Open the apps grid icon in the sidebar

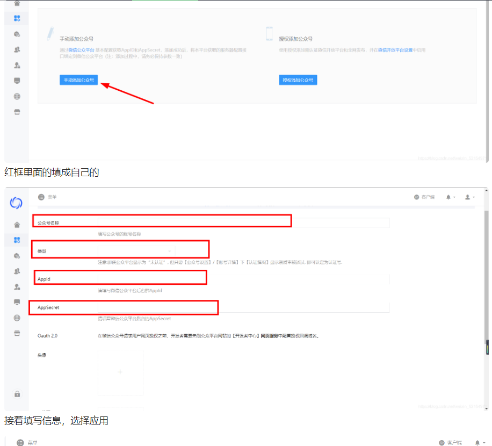(x=16, y=18)
